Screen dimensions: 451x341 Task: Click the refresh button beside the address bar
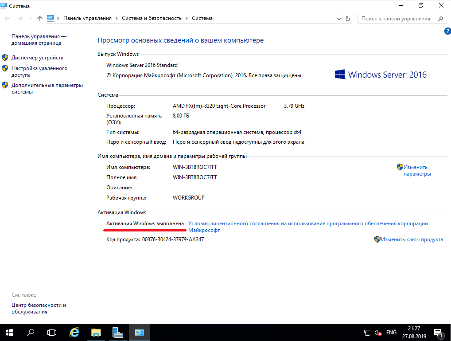(x=348, y=19)
